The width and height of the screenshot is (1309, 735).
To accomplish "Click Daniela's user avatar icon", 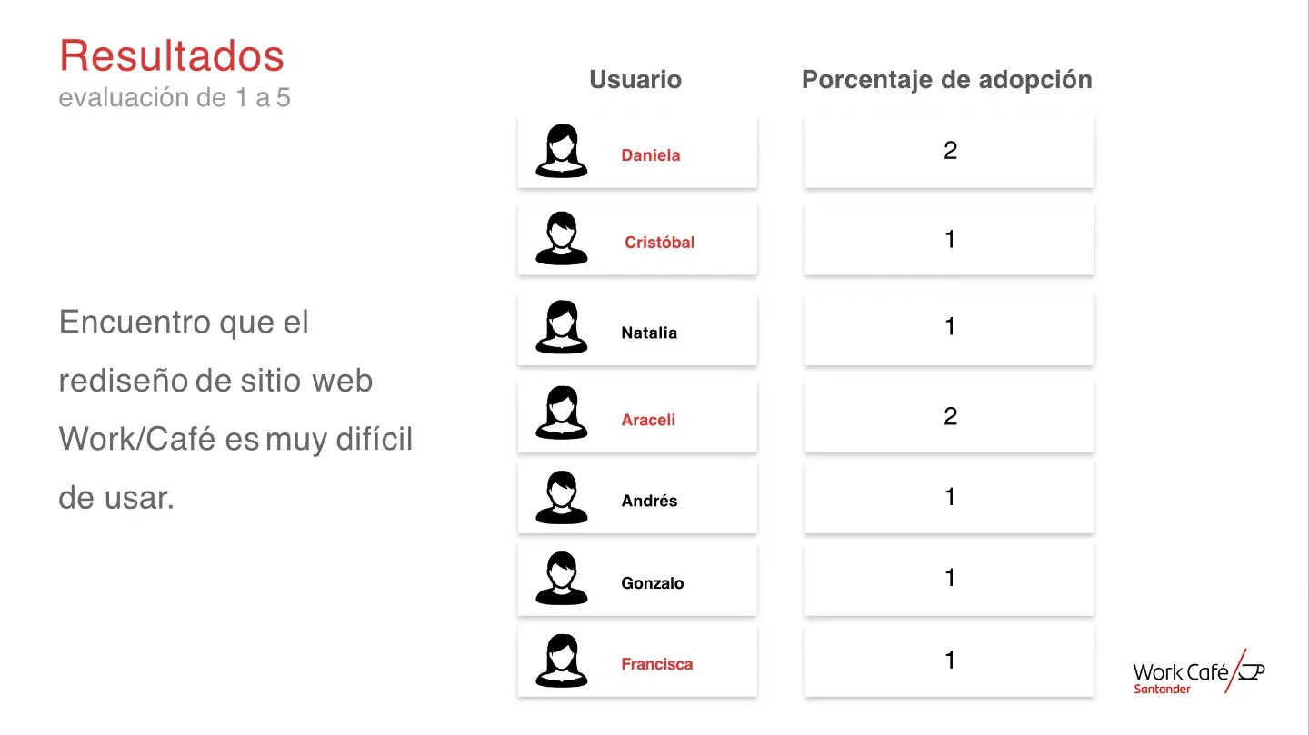I will [x=561, y=151].
